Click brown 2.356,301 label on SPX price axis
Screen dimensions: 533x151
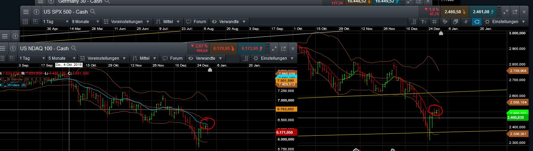(518, 134)
